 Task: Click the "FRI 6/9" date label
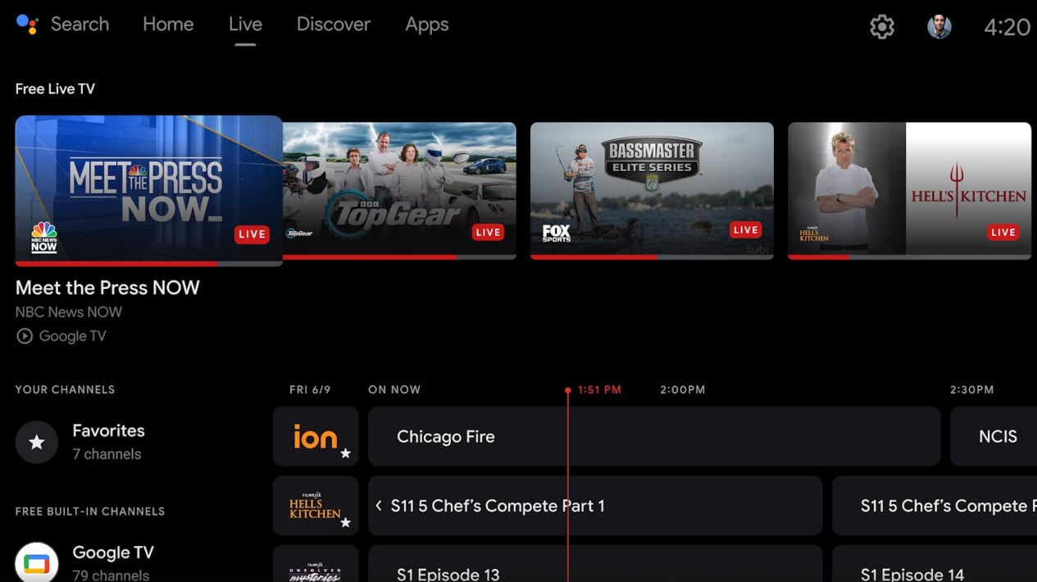(x=310, y=390)
